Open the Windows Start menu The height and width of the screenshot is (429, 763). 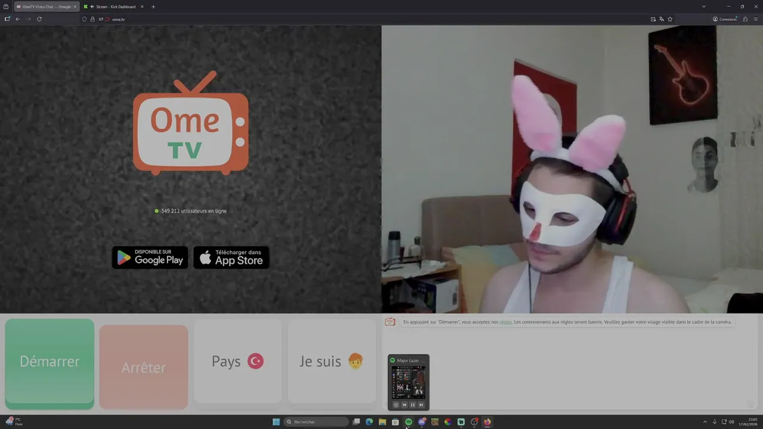point(276,422)
